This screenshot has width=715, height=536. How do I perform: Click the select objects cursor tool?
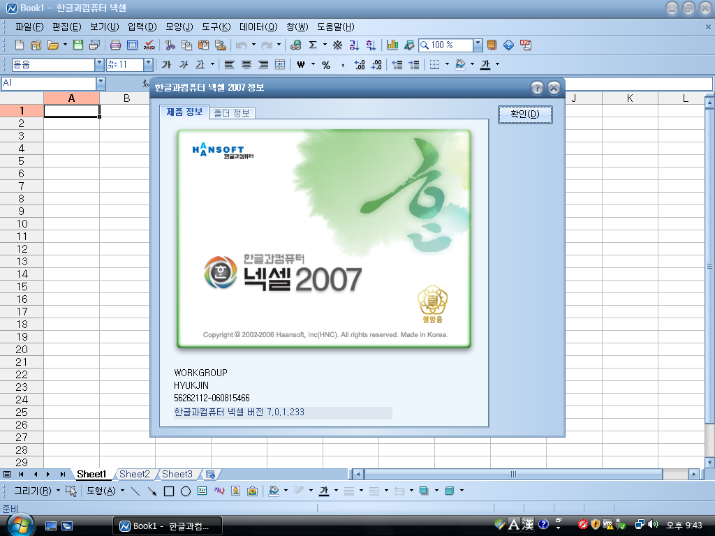[x=71, y=491]
